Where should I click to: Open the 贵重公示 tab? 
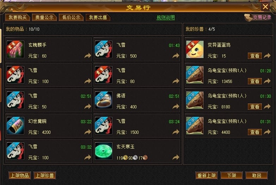click(44, 17)
